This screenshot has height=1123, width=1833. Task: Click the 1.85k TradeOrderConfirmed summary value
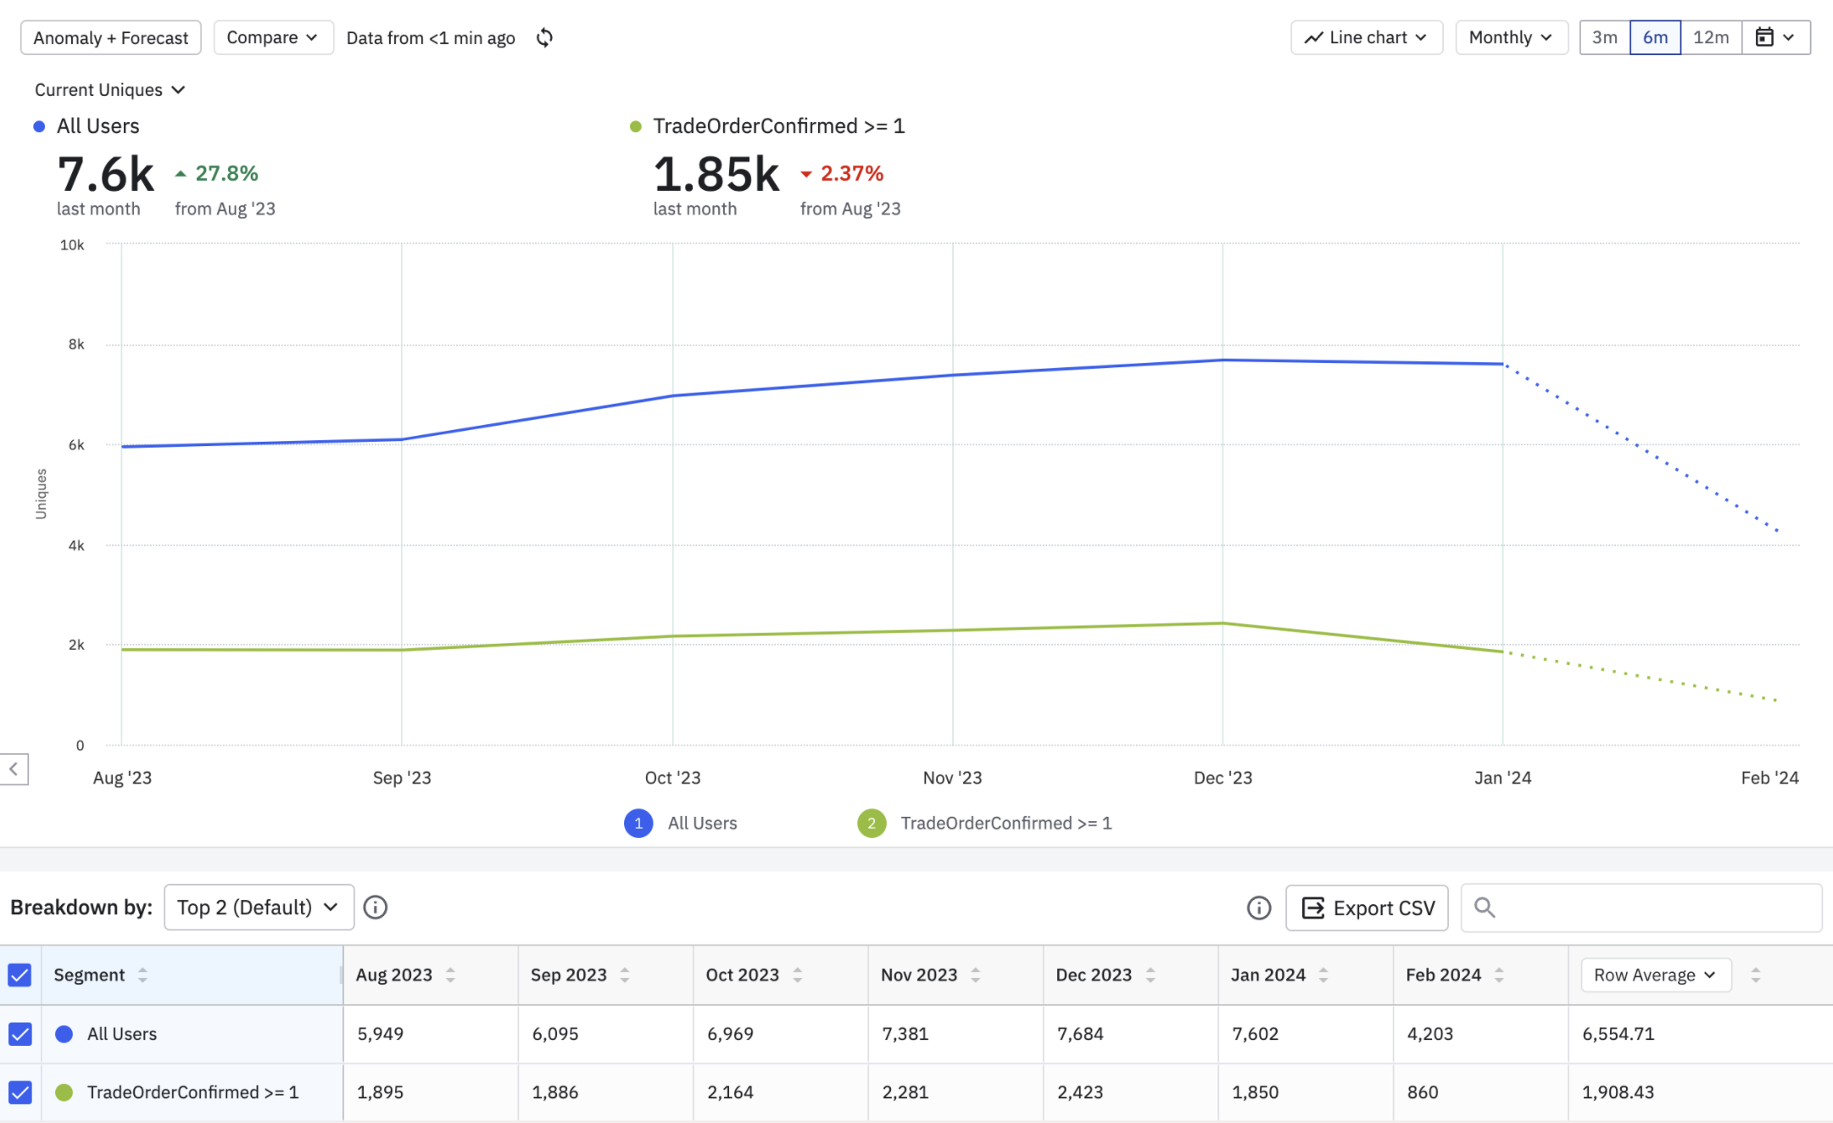point(716,175)
